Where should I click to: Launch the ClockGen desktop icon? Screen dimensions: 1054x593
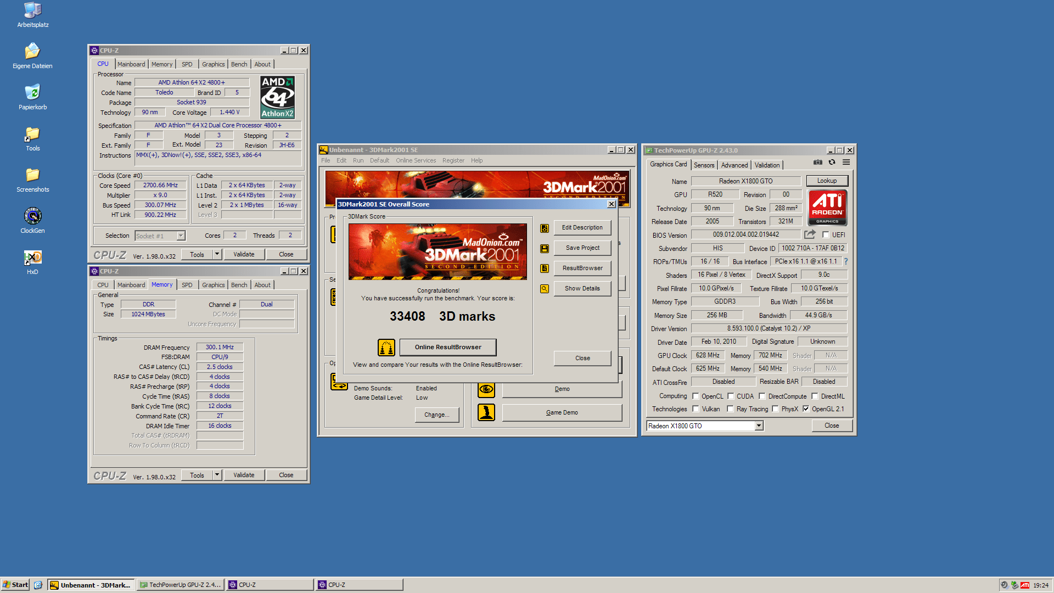tap(32, 221)
